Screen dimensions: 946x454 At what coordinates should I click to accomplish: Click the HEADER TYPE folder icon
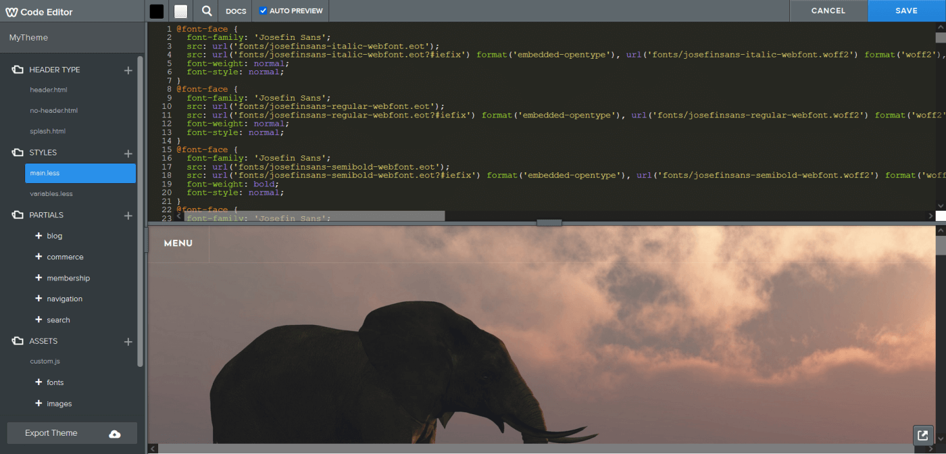pos(18,70)
